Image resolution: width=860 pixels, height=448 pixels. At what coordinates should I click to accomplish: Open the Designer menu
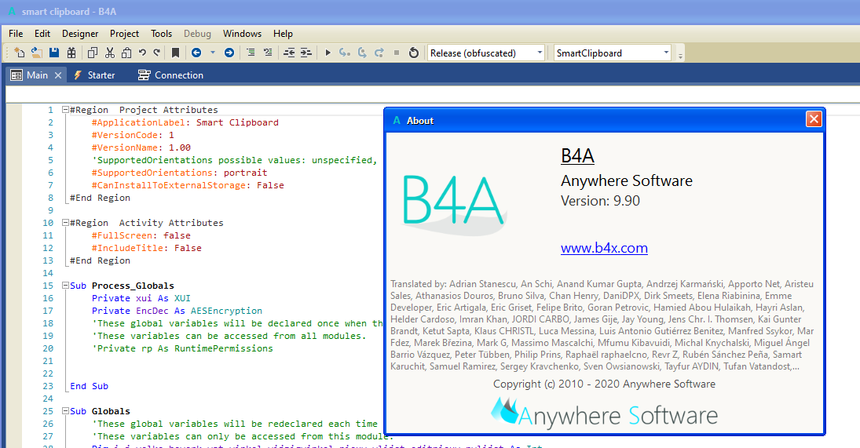(80, 34)
